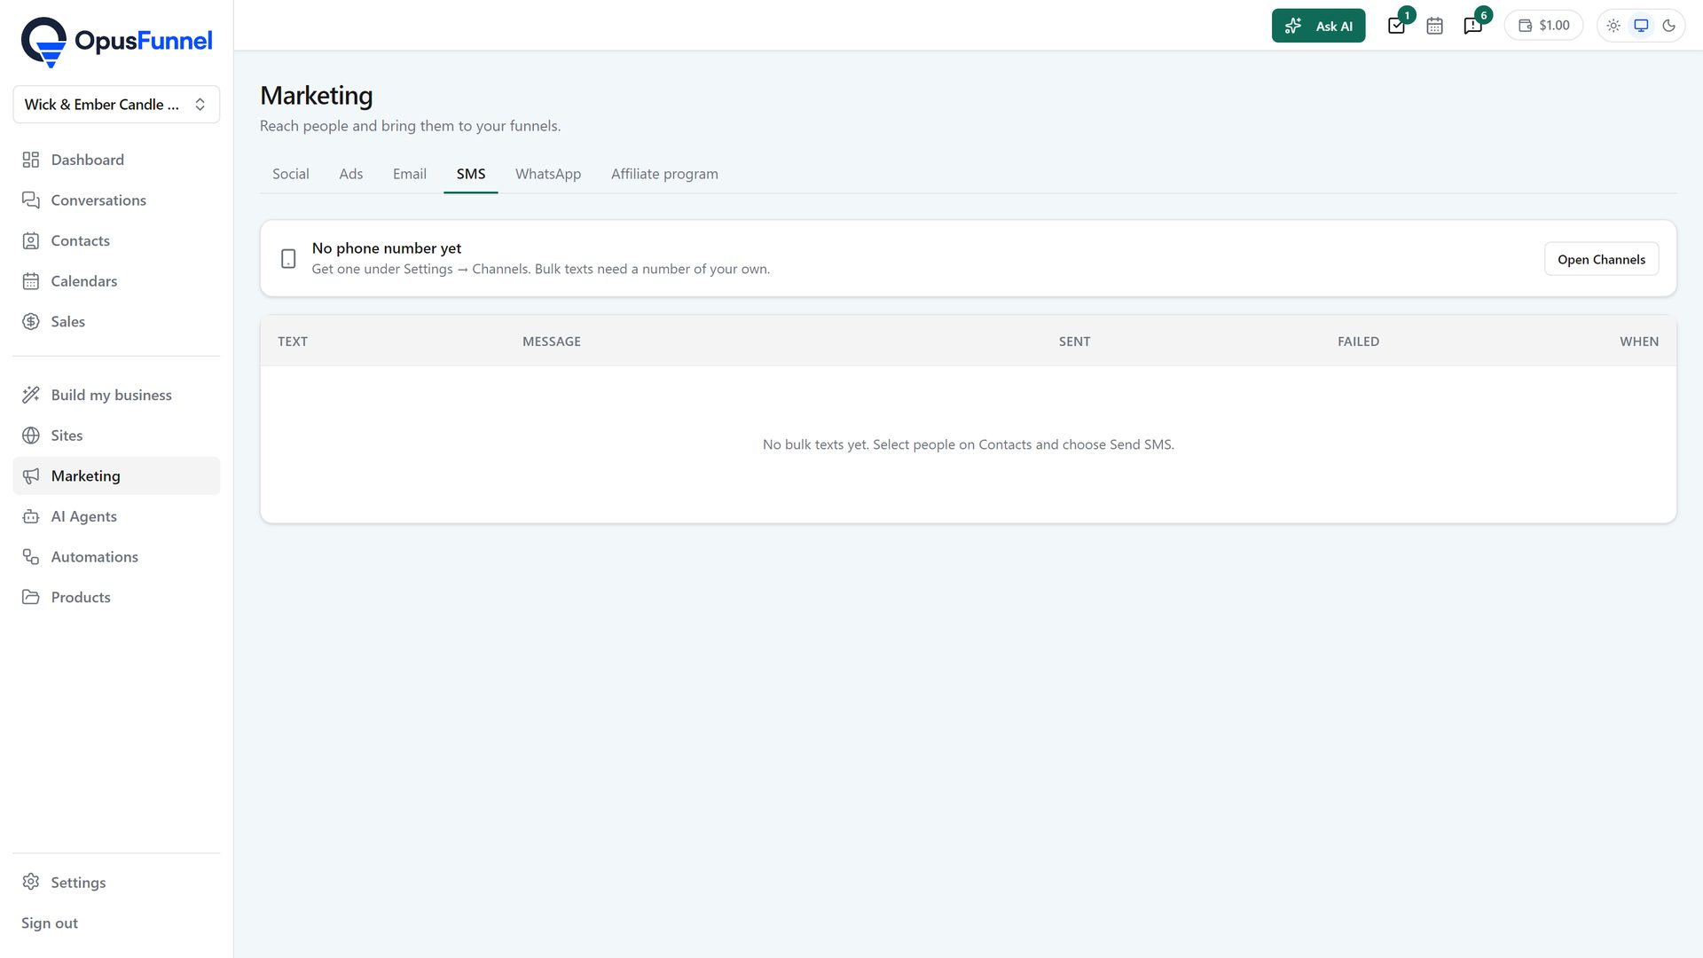This screenshot has width=1703, height=958.
Task: Open the tasks checkbox icon with badge 1
Action: [1397, 26]
